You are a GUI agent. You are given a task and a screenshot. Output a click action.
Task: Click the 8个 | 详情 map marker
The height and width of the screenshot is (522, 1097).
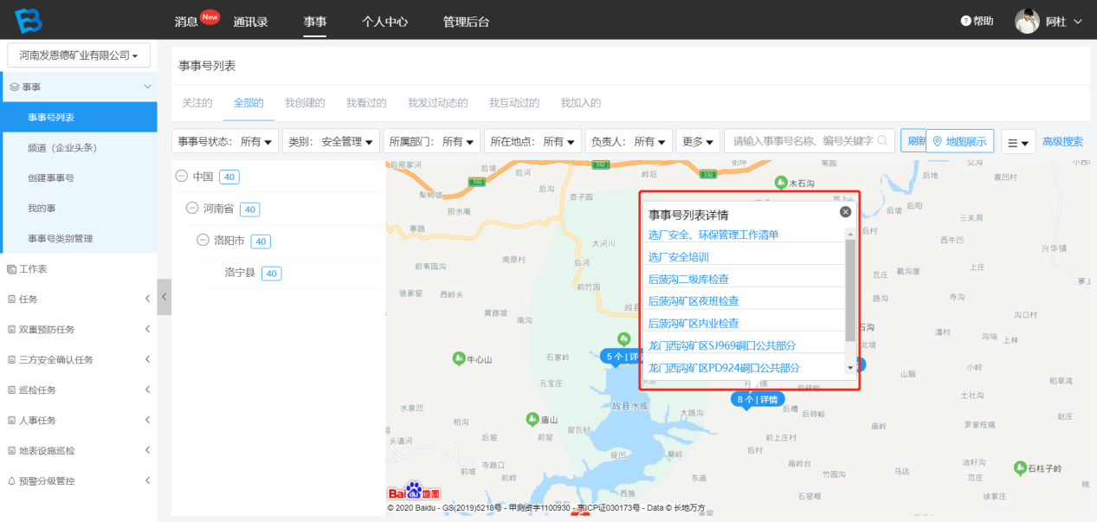[758, 399]
